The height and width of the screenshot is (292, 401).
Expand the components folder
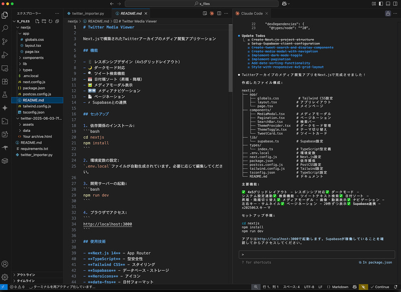[x=33, y=58]
